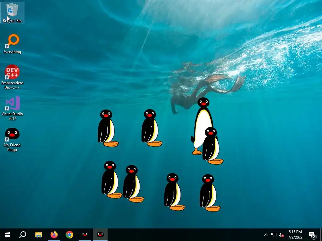
Task: Select the Visual Studio 2017 shortcut
Action: click(12, 108)
